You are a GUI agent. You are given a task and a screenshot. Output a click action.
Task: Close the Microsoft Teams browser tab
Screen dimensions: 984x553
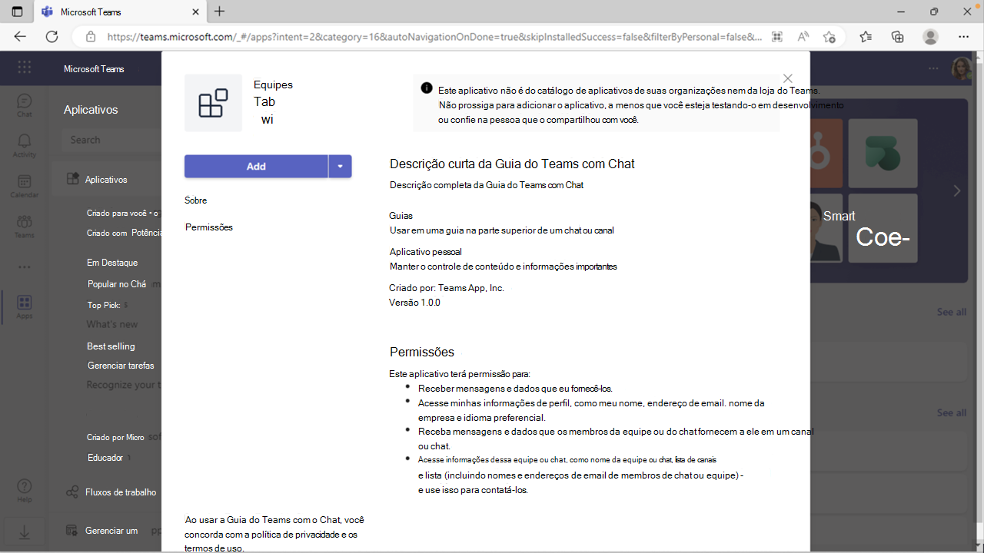[194, 12]
